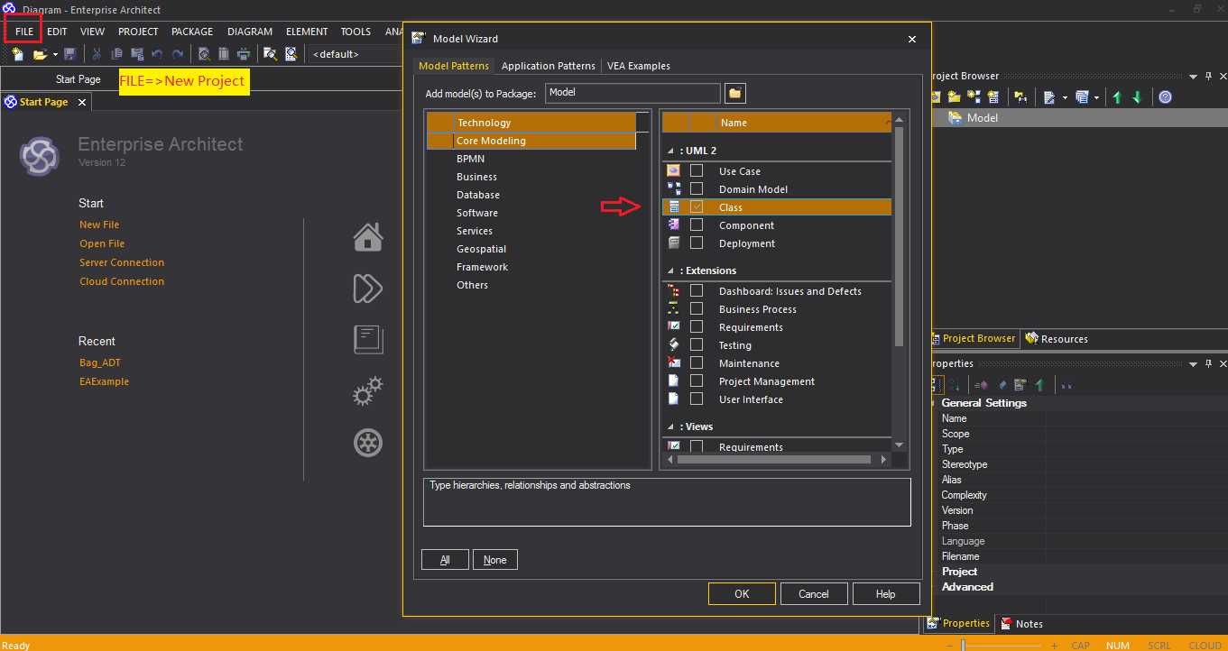Image resolution: width=1228 pixels, height=651 pixels.
Task: Switch to VEA Examples tab
Action: (x=639, y=66)
